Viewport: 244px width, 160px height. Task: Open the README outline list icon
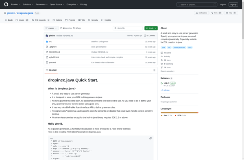click(154, 70)
